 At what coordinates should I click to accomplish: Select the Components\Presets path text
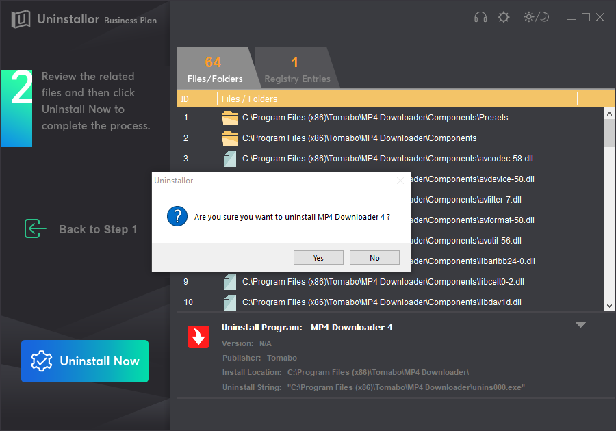point(375,118)
